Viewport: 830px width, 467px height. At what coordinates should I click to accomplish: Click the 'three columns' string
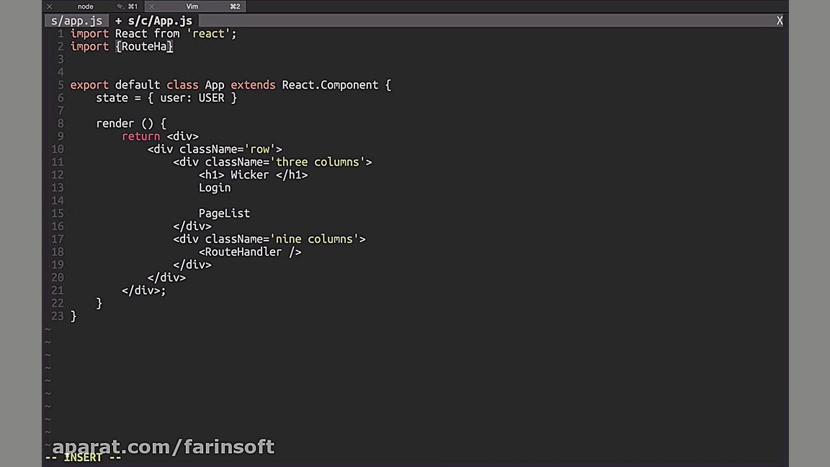point(318,162)
